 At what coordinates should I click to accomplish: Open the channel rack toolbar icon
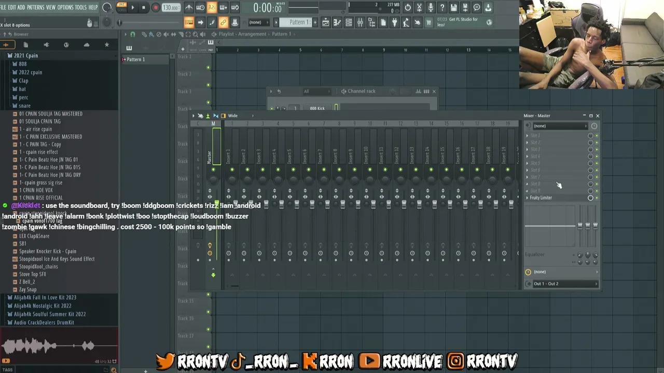click(x=349, y=22)
